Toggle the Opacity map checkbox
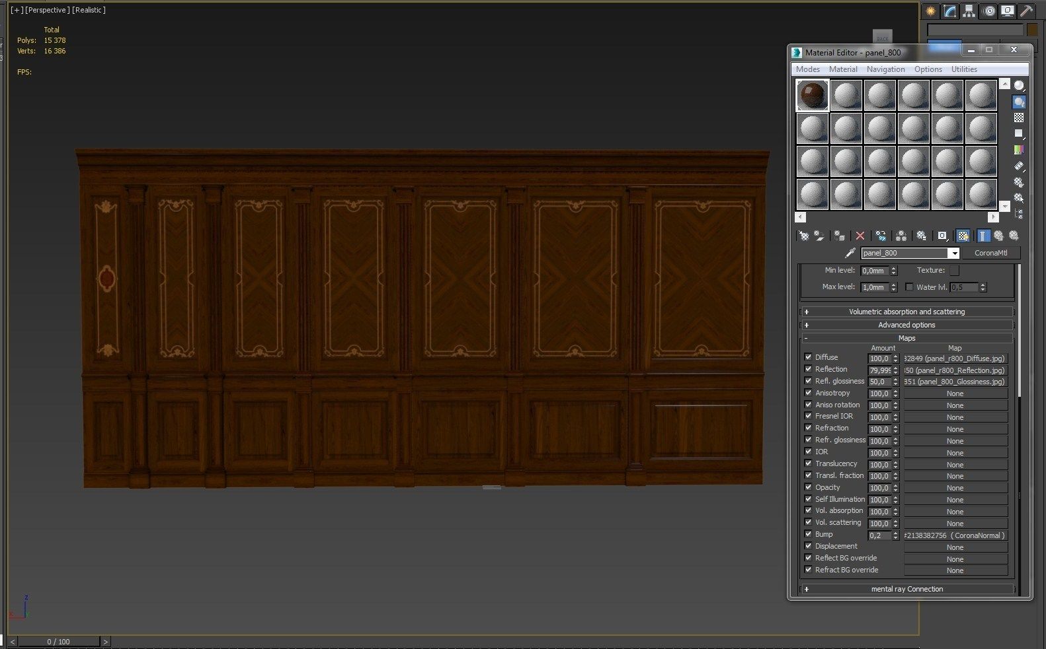The width and height of the screenshot is (1046, 649). [x=808, y=487]
